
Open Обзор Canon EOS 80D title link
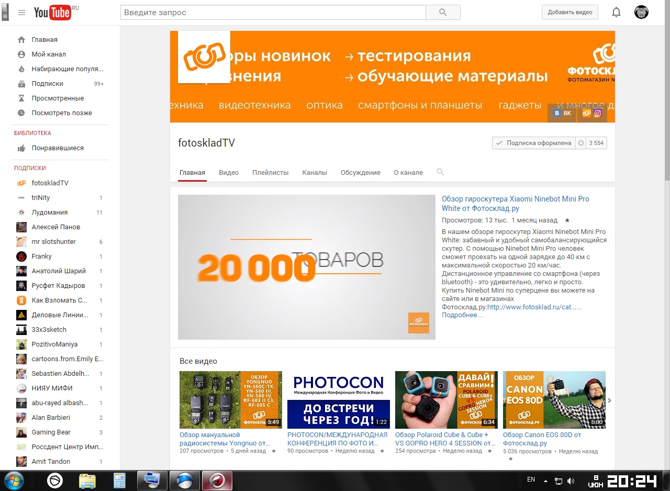(542, 439)
